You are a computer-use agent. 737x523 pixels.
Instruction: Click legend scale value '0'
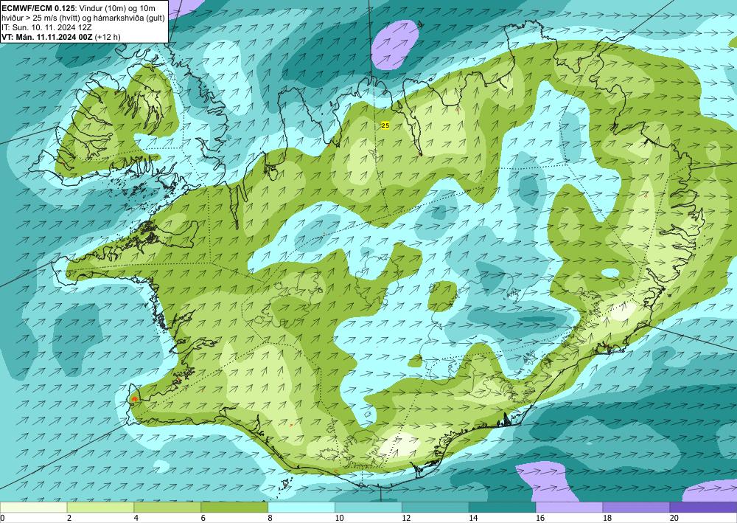pos(2,518)
